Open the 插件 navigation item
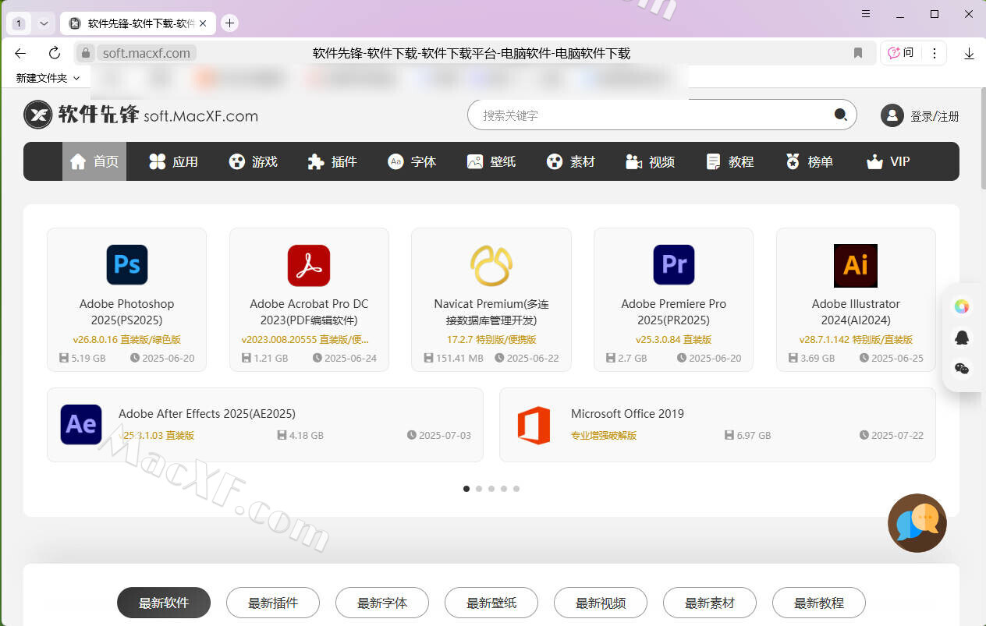 click(x=332, y=161)
